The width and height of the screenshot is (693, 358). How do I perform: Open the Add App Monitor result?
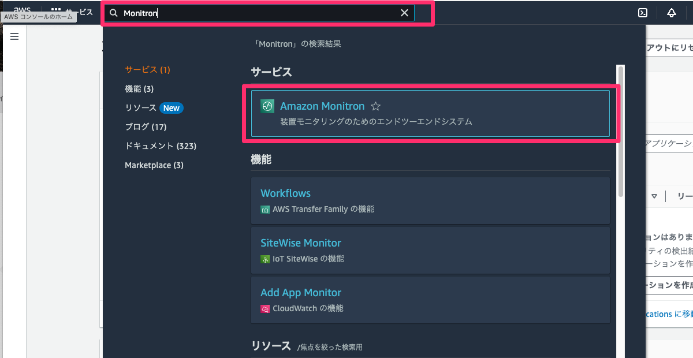coord(430,300)
